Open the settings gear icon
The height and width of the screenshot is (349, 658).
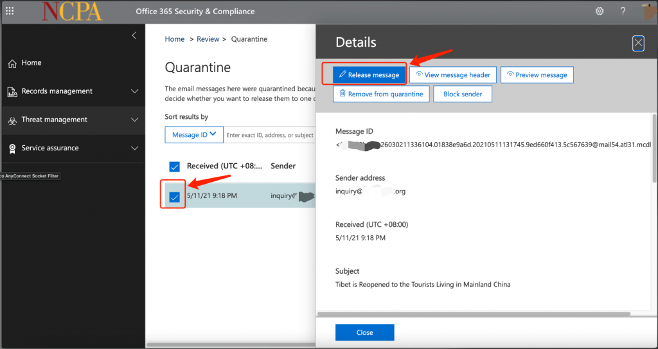tap(600, 11)
